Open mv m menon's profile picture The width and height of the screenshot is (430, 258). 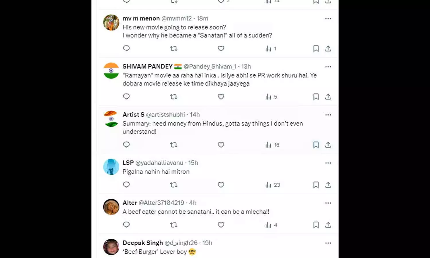(111, 22)
